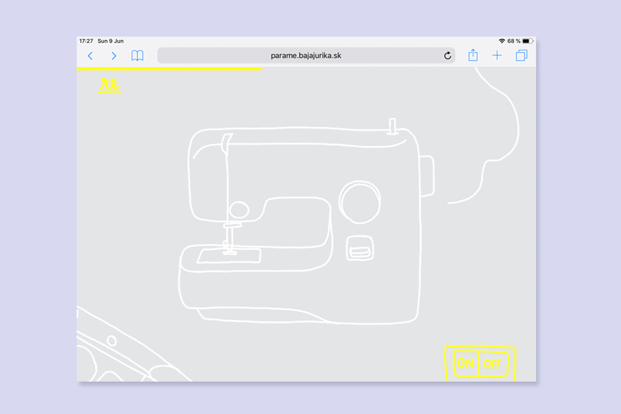Show all open tabs overview
This screenshot has height=414, width=621.
tap(521, 56)
